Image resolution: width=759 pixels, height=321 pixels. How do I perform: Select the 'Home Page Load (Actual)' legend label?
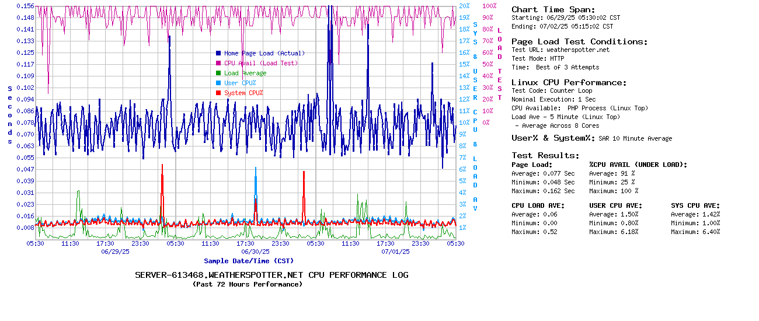pos(264,53)
